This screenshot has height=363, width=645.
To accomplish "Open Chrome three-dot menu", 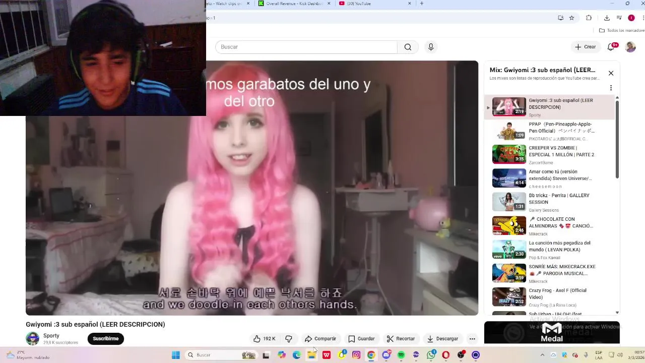I will [642, 18].
